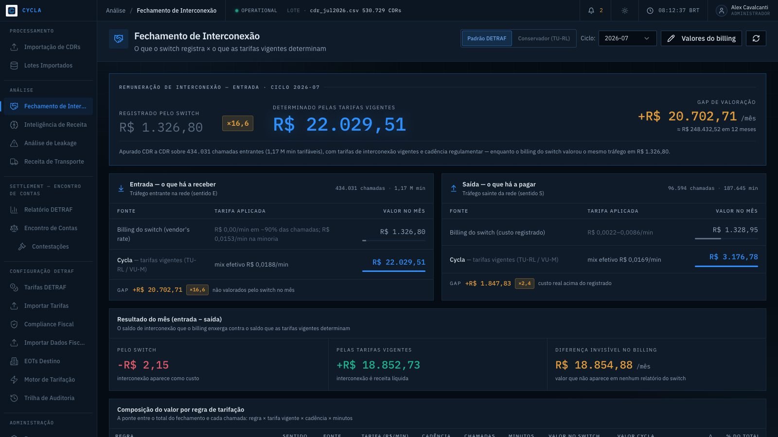Click the EOTs Destino building icon
Image resolution: width=778 pixels, height=437 pixels.
coord(14,361)
